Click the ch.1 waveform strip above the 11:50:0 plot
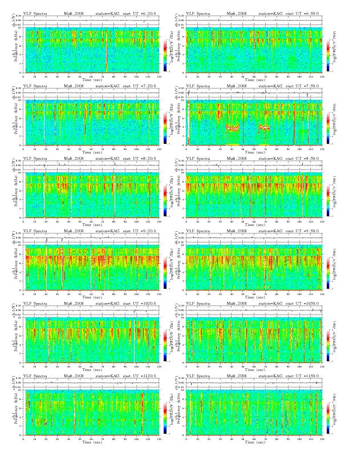349x452 pixels. (254, 383)
